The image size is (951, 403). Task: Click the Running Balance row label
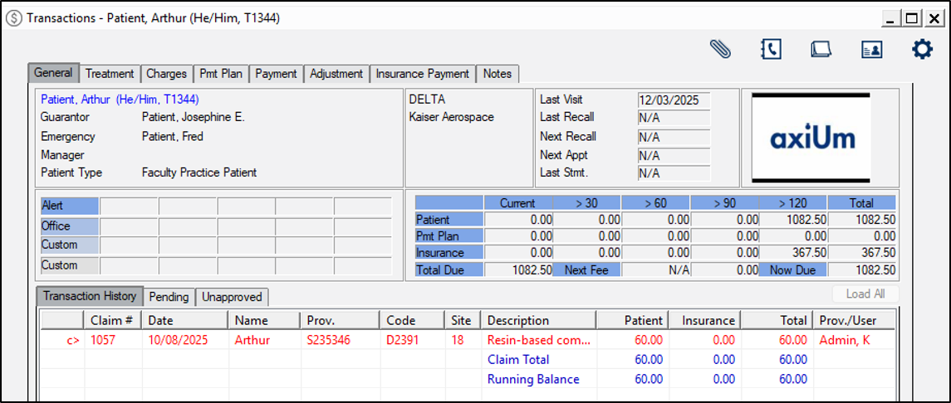pos(533,380)
